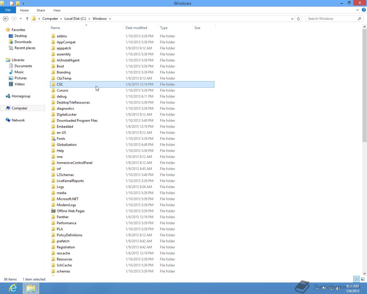Click the vertical scrollbar up arrow

pos(364,27)
